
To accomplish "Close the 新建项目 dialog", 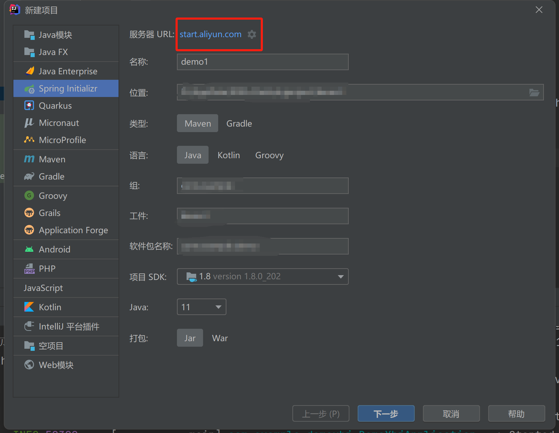I will (x=539, y=10).
